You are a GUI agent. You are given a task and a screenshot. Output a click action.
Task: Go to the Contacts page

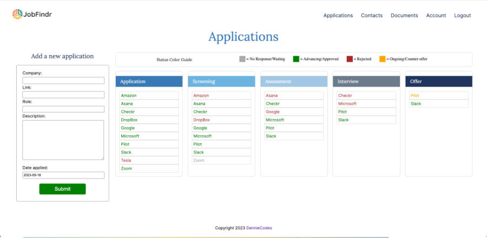click(x=371, y=16)
